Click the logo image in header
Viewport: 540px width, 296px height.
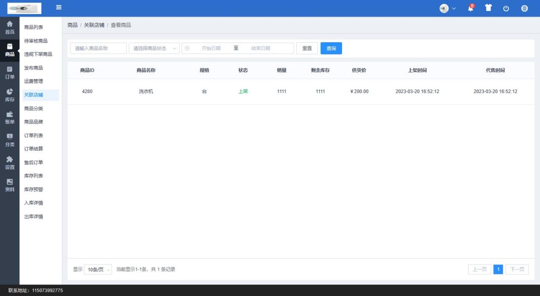(24, 9)
